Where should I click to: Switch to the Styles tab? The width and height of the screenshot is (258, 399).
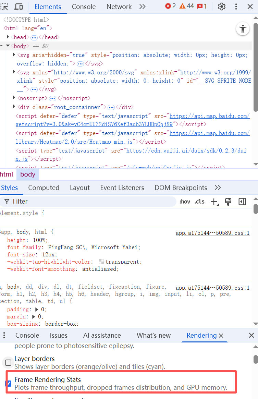(9, 188)
